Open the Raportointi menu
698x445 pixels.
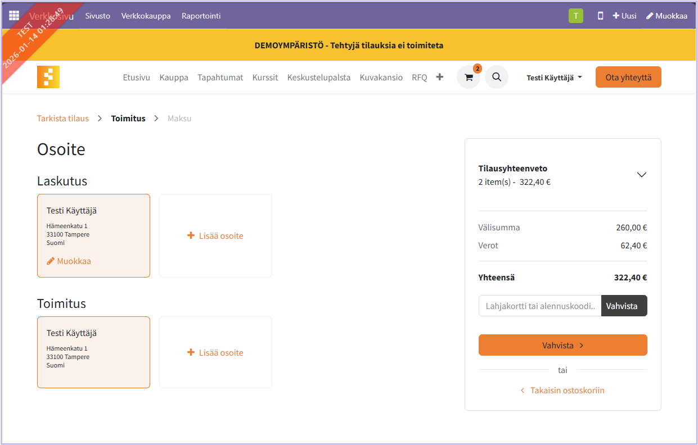pos(201,16)
